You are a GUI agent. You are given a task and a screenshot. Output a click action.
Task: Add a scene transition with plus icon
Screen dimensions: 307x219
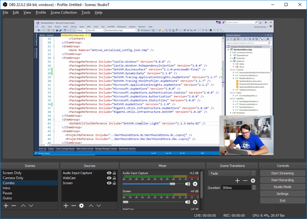[237, 181]
